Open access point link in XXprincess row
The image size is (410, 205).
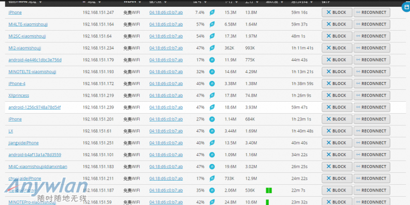166,95
